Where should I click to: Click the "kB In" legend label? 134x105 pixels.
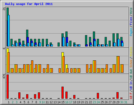(x=131, y=83)
